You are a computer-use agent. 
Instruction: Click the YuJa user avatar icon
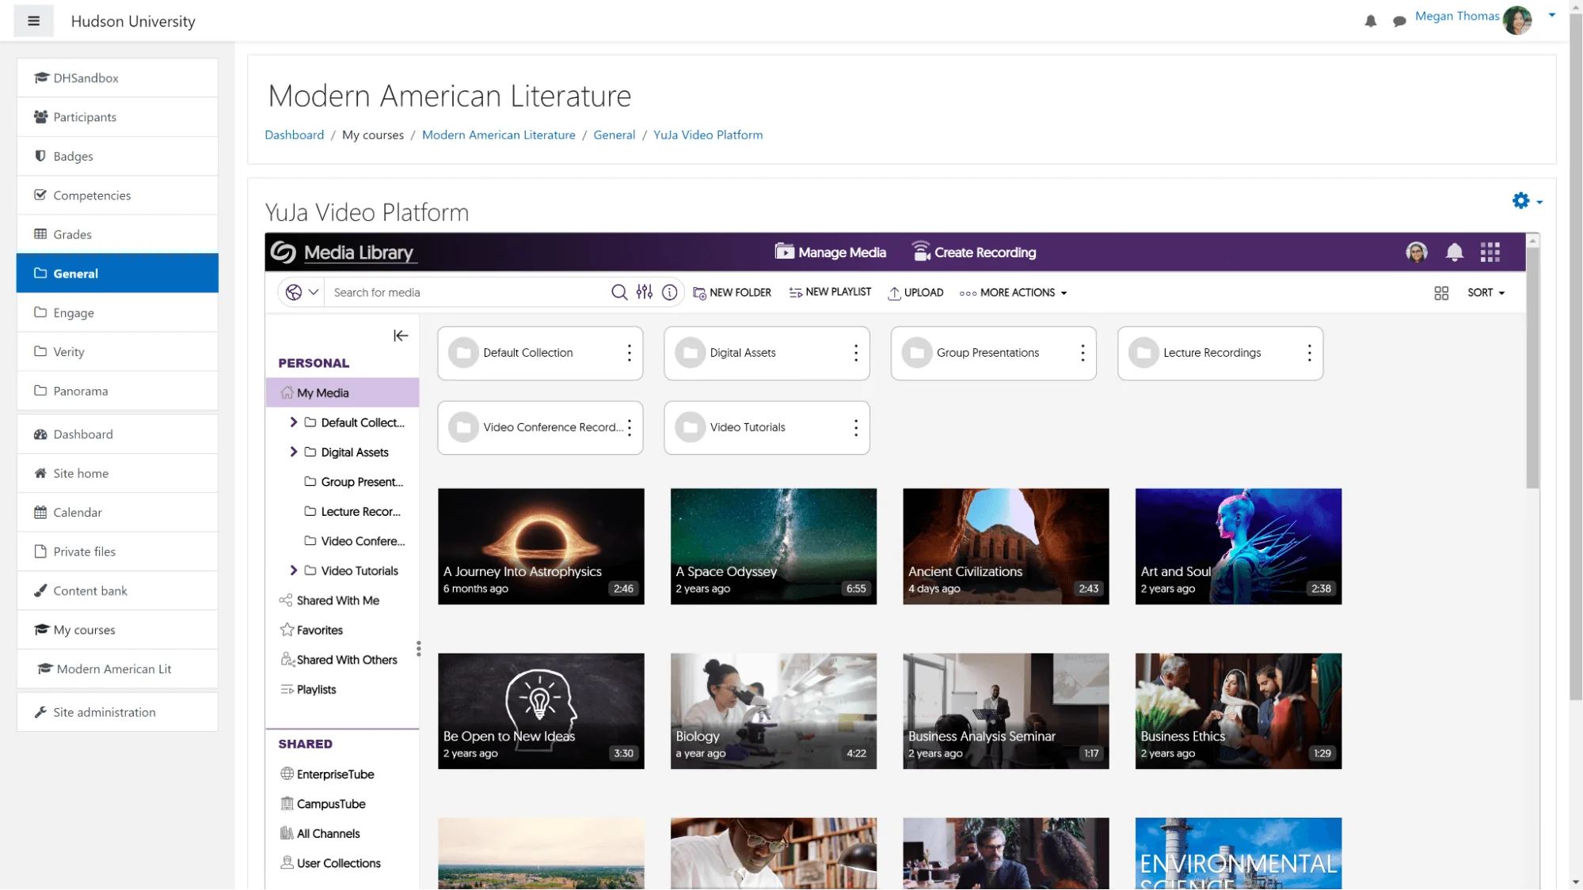coord(1416,252)
